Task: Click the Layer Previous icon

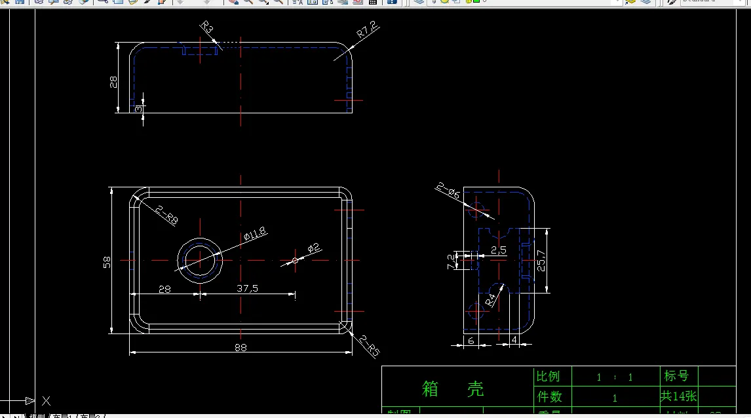Action: (645, 2)
